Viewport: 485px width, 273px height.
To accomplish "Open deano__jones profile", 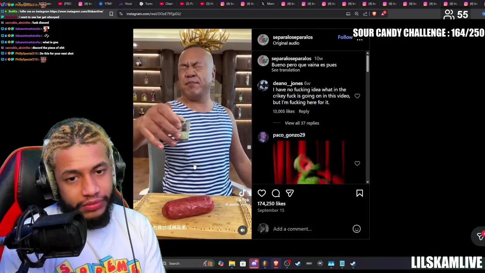I will 288,83.
